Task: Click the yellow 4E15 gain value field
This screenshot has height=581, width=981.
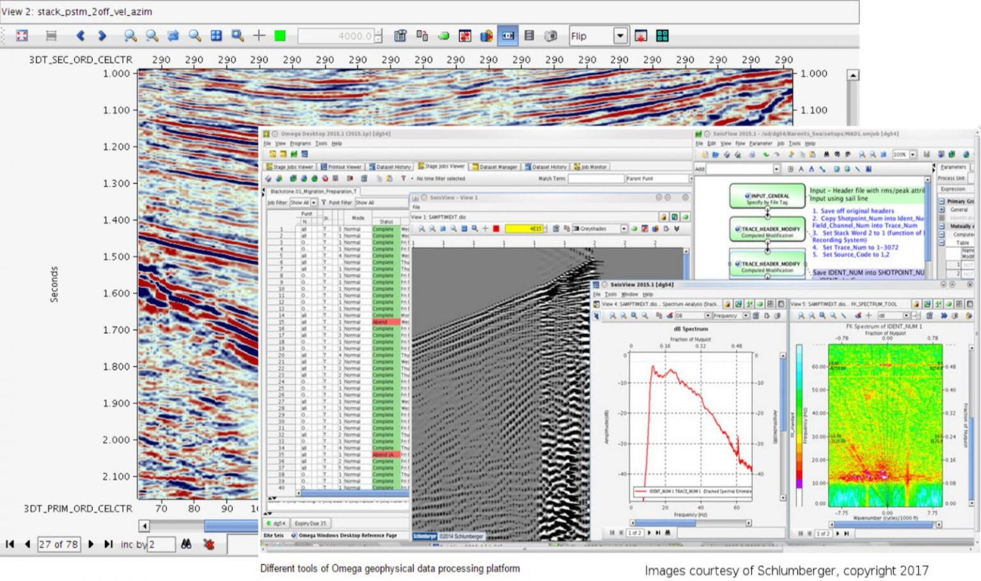Action: (524, 229)
